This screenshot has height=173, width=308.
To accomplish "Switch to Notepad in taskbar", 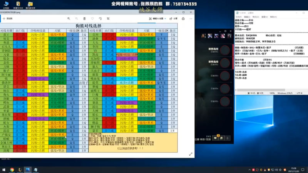I will (x=35, y=170).
